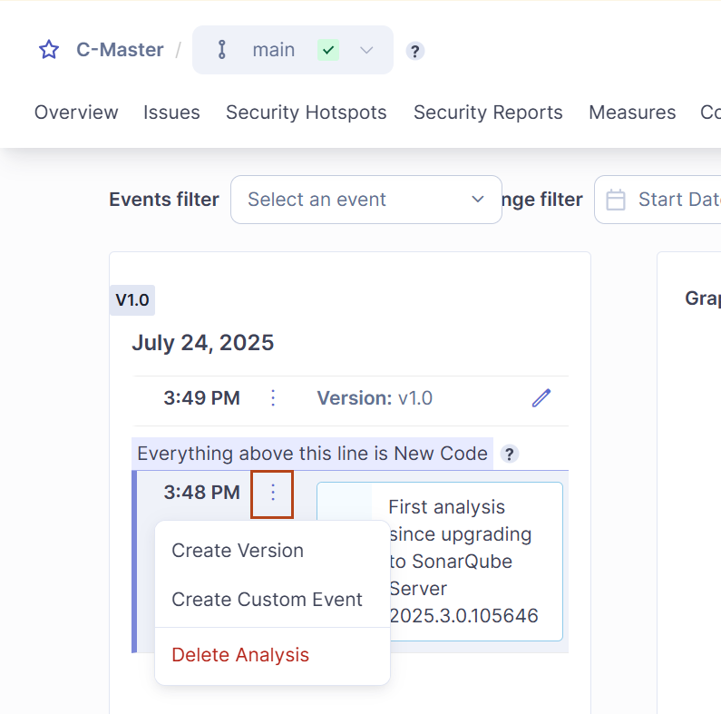Navigate to the Security Reports tab
This screenshot has width=721, height=714.
(488, 112)
